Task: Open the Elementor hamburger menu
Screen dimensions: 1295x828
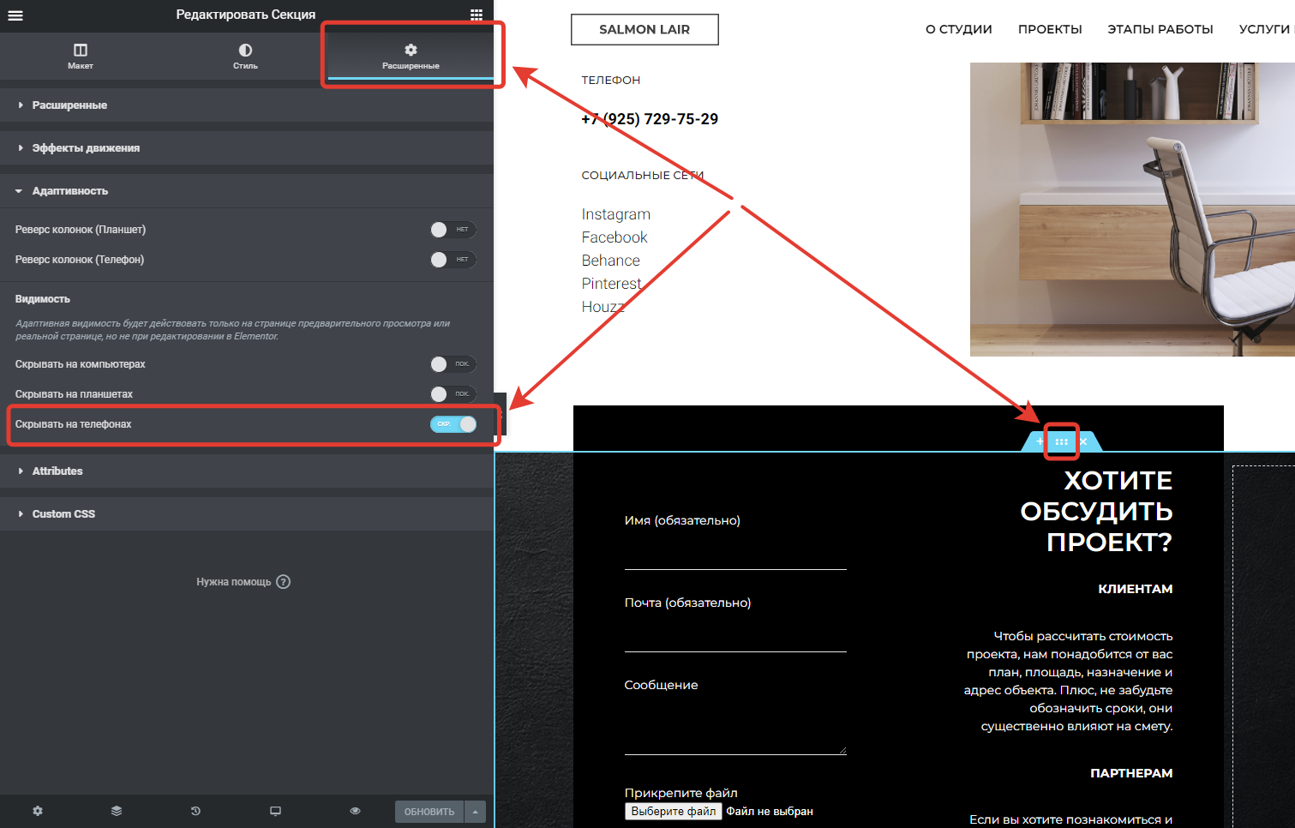Action: pos(15,15)
